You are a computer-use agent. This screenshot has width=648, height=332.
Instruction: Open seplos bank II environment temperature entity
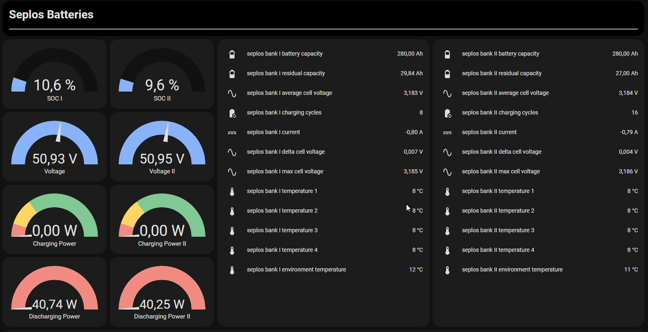[539, 269]
